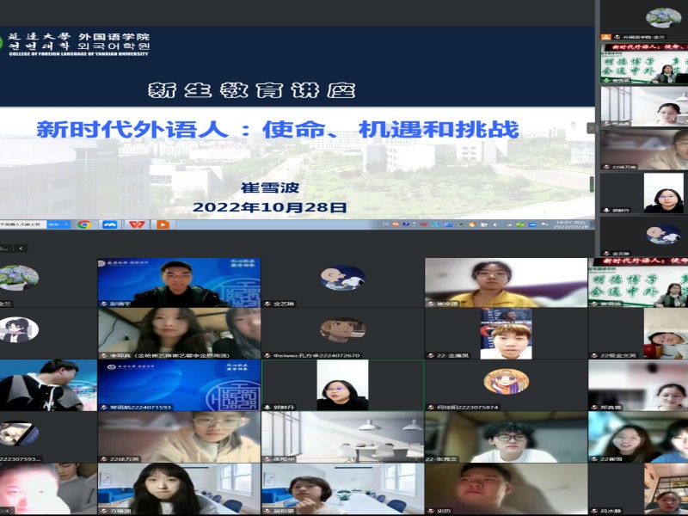
Task: Select 何佳阳2223075874's anime avatar tile
Action: [506, 384]
